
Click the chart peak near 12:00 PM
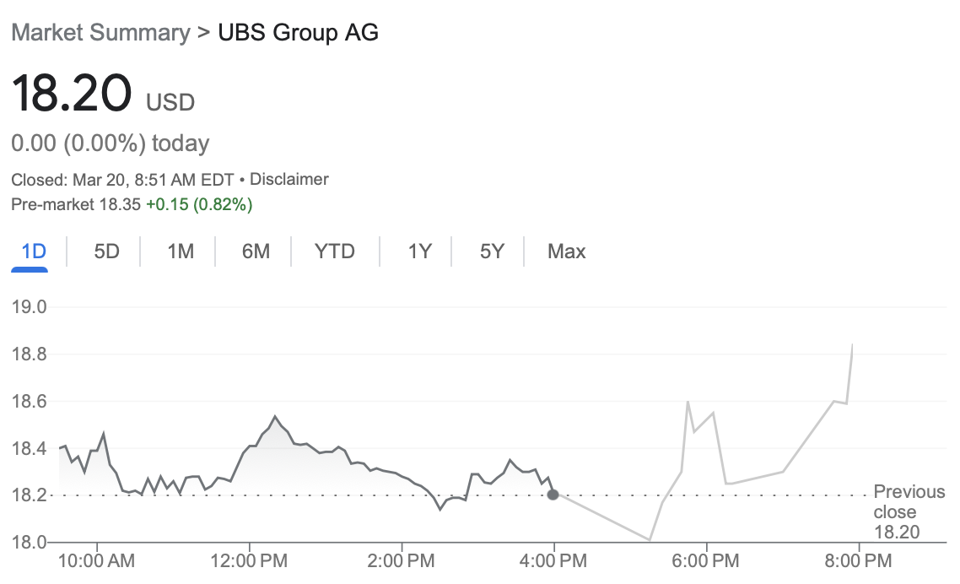[x=275, y=417]
